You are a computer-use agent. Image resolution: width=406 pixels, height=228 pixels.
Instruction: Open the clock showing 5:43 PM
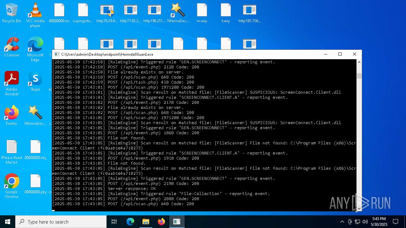(x=379, y=222)
